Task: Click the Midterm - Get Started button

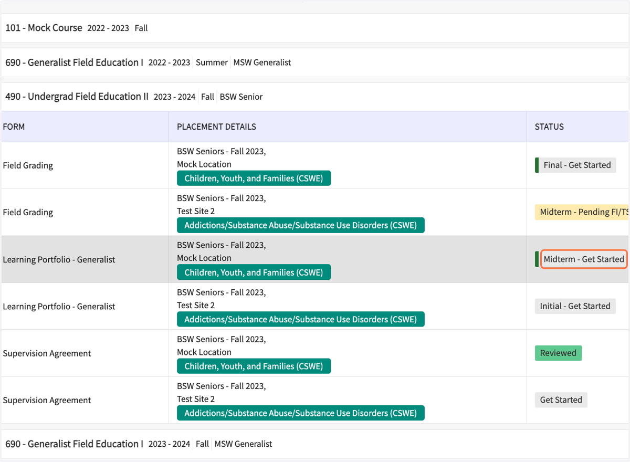Action: tap(584, 259)
